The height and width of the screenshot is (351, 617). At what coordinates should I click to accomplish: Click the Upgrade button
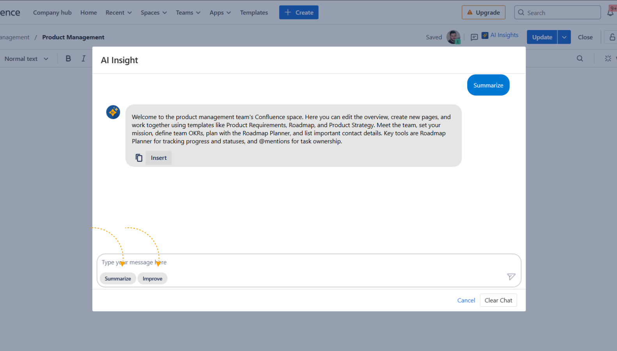[483, 12]
